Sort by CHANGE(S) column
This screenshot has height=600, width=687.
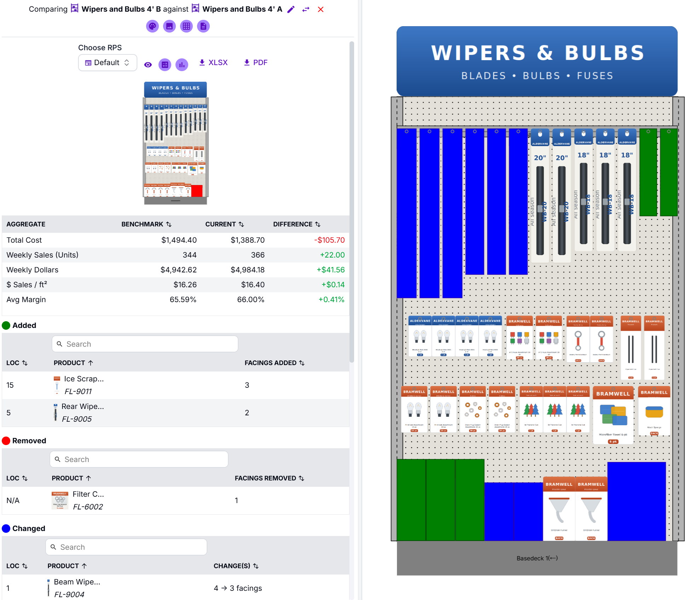tap(236, 566)
